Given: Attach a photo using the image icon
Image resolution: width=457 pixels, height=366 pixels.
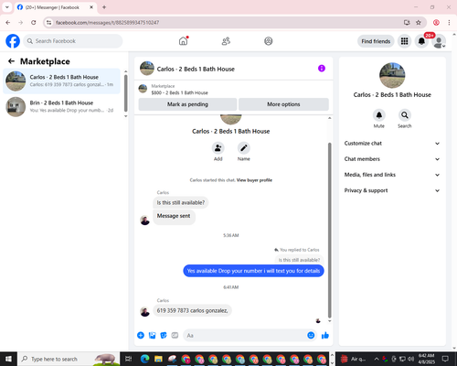Looking at the screenshot, I should [152, 336].
